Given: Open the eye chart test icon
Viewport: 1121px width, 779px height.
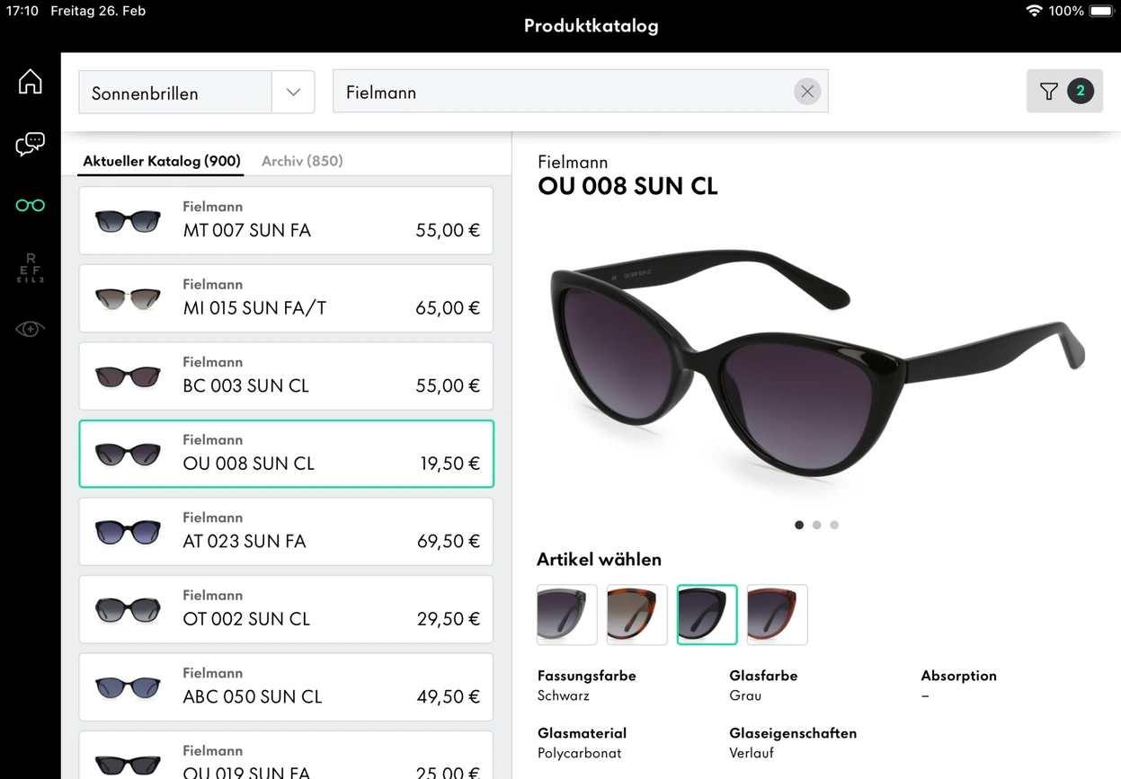Looking at the screenshot, I should click(31, 268).
